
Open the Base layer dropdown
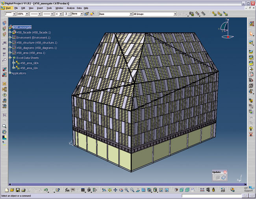tap(130, 14)
